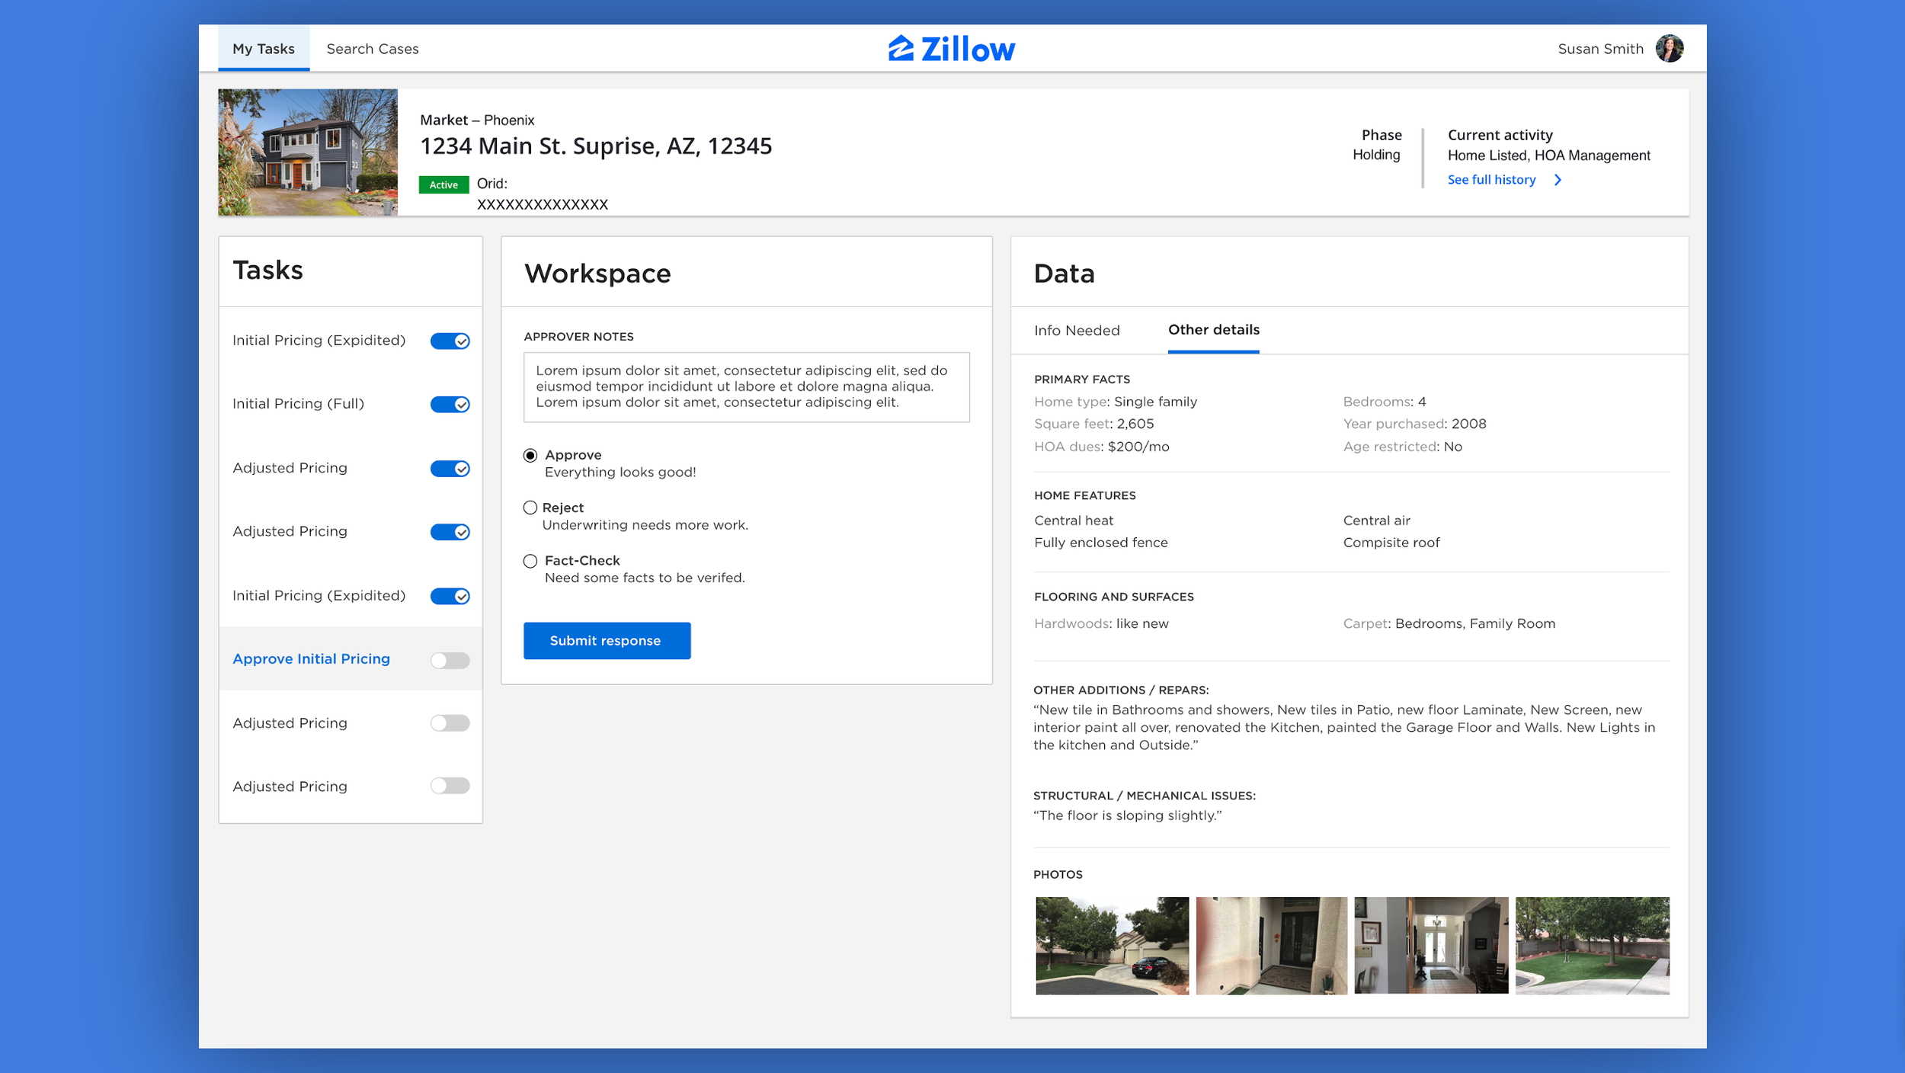Open the driveway photo with black car

pos(1111,945)
